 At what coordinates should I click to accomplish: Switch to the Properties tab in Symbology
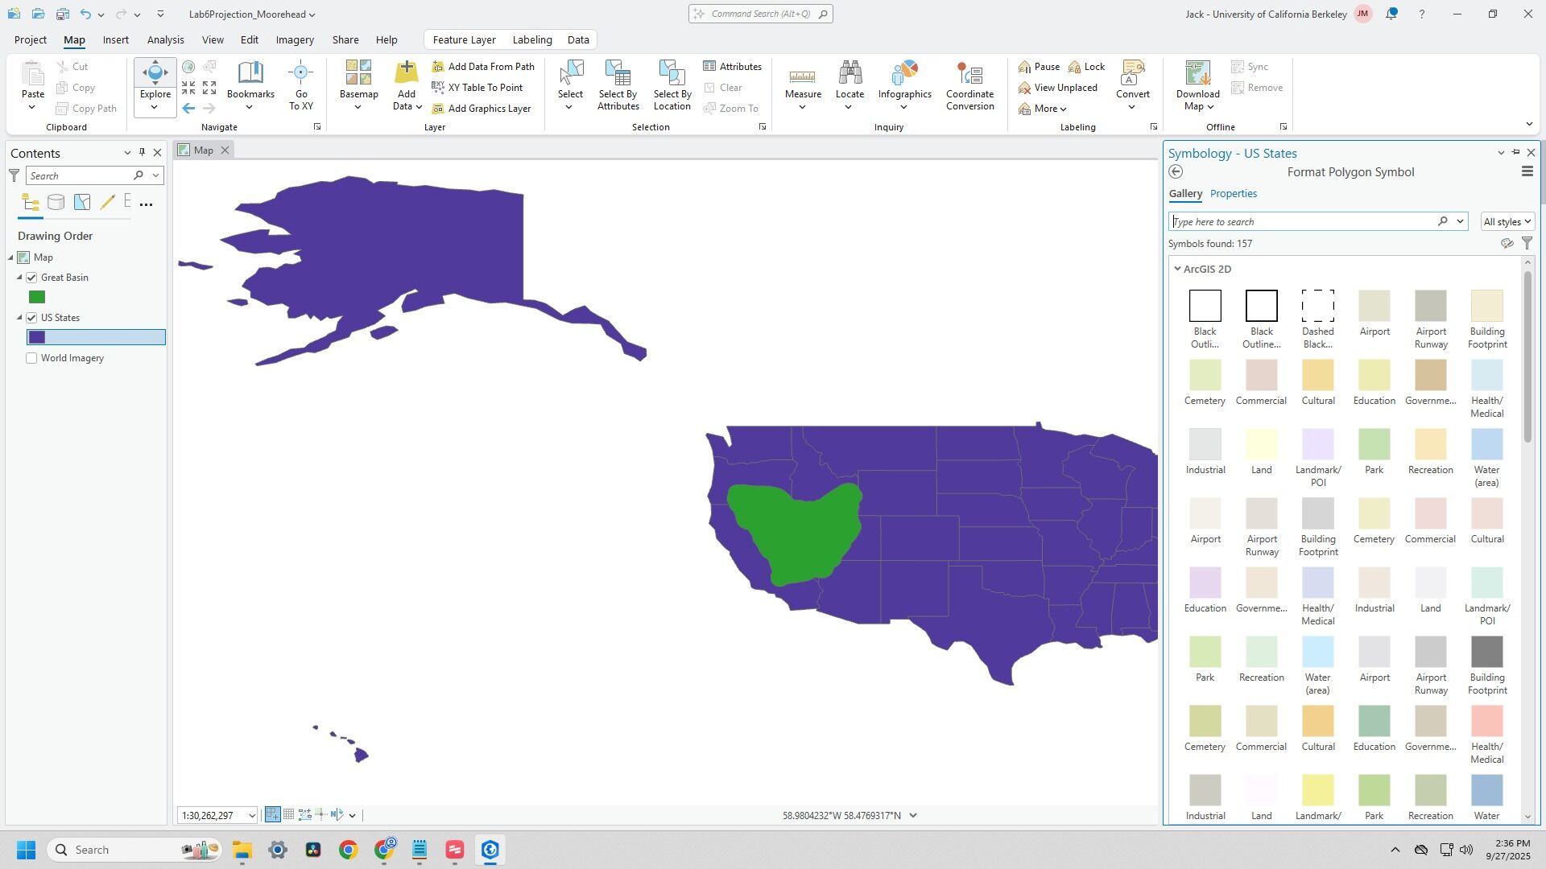tap(1233, 194)
